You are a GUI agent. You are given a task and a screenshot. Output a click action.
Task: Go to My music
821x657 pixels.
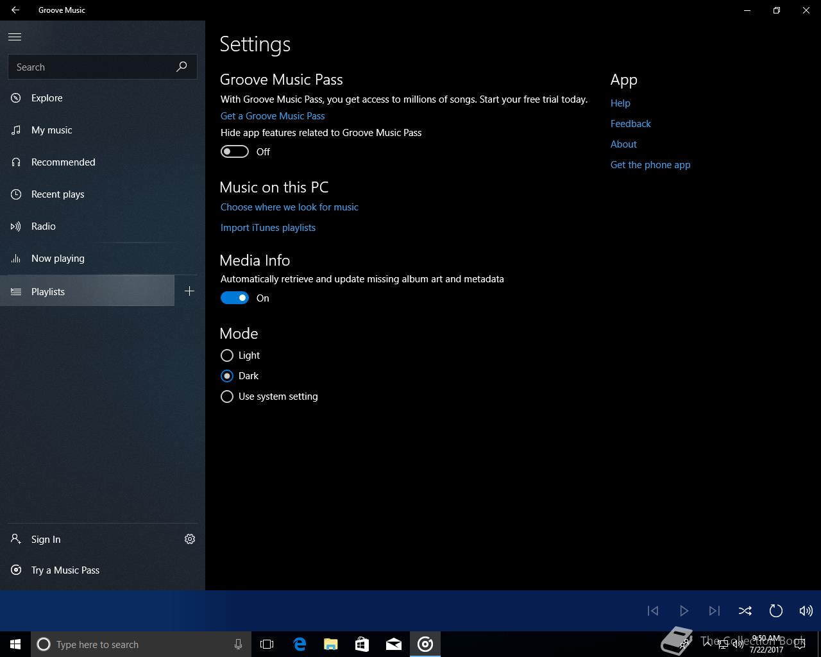coord(103,130)
